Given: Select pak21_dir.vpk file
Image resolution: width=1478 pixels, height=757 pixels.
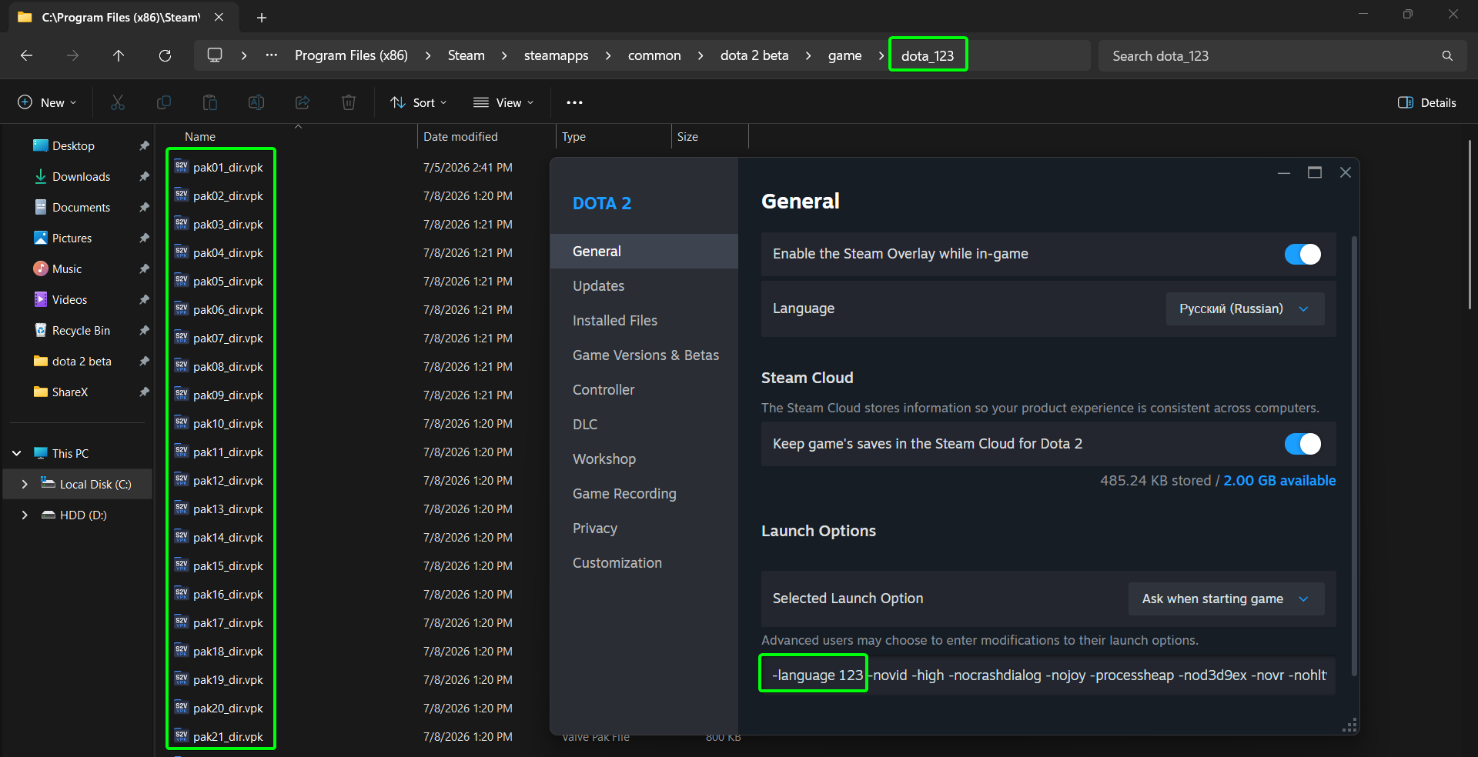Looking at the screenshot, I should click(228, 737).
